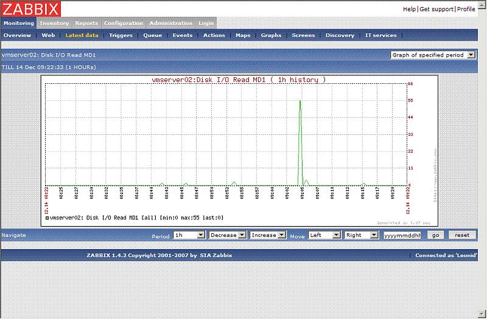This screenshot has height=319, width=487.
Task: Open Discovery submenu
Action: 340,35
